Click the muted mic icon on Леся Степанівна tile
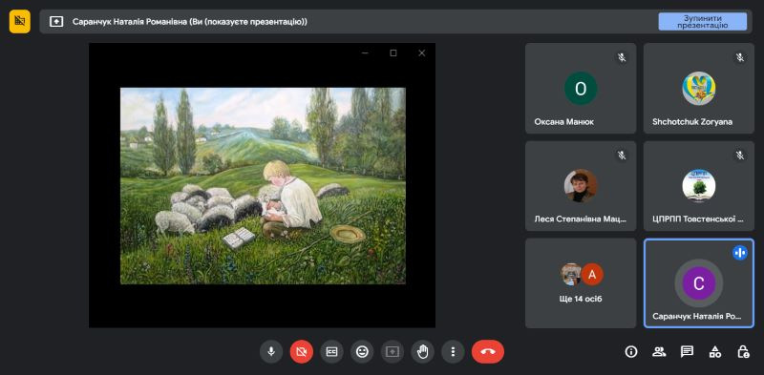The image size is (764, 375). point(622,155)
